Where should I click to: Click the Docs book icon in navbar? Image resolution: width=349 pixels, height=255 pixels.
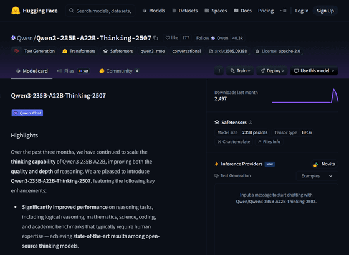(236, 11)
